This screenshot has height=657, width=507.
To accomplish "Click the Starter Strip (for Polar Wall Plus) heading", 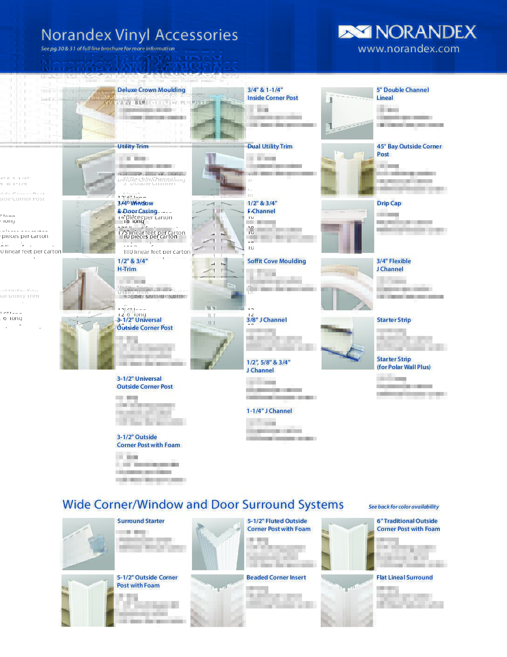I will (403, 363).
